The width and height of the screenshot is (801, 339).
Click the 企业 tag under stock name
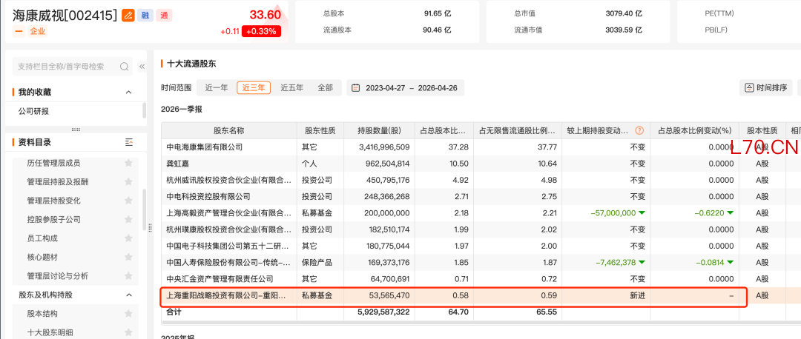tap(37, 31)
